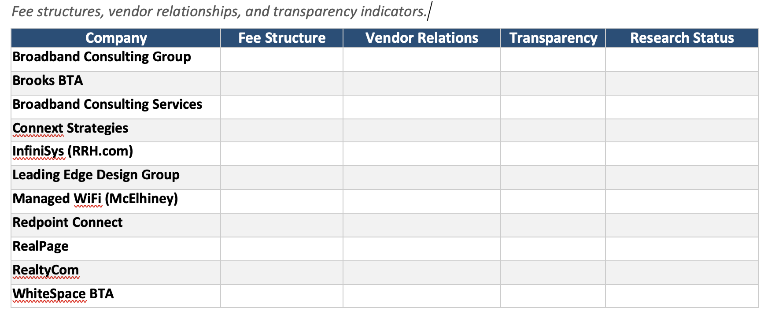Click the Transparency column header
The height and width of the screenshot is (326, 775).
553,38
